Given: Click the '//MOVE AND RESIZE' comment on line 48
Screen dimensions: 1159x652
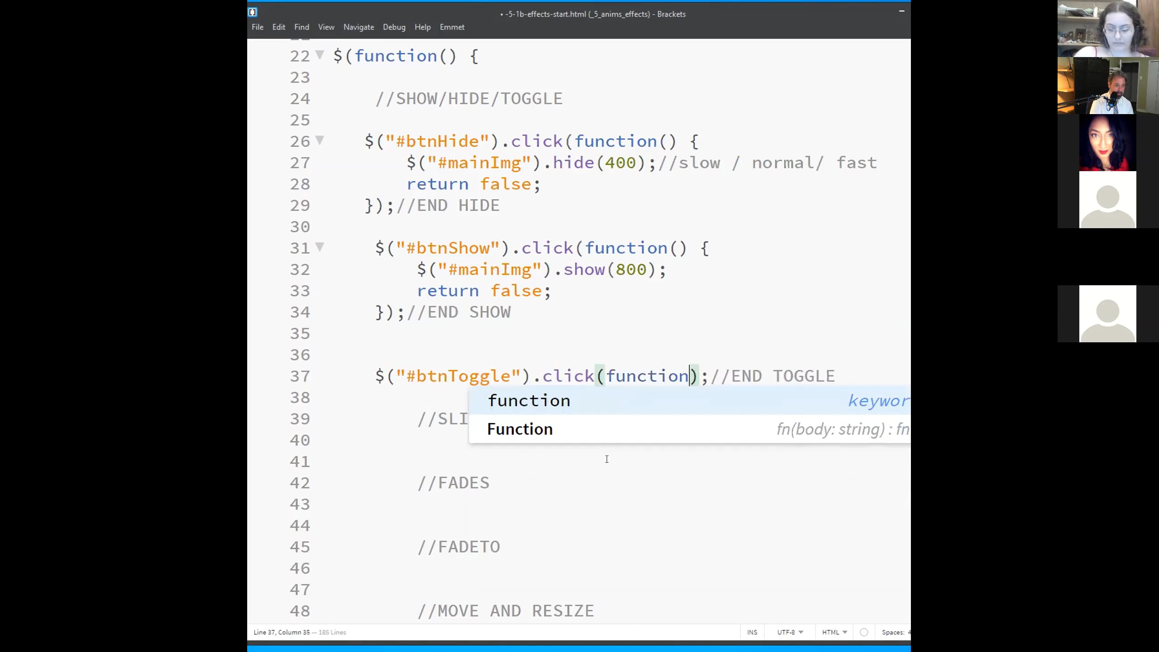Looking at the screenshot, I should coord(506,611).
